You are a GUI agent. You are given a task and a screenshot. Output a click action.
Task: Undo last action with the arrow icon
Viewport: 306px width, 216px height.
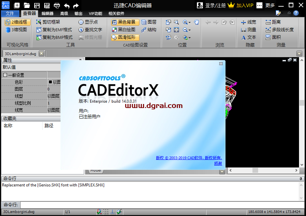(67, 6)
